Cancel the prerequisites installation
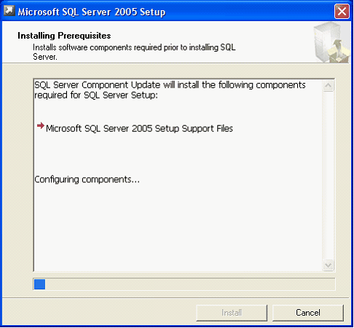 (308, 313)
